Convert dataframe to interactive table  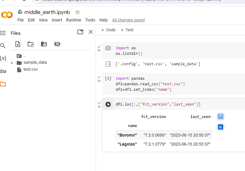pyautogui.click(x=220, y=117)
